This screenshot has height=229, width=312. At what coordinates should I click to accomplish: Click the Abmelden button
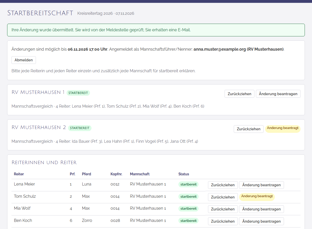[24, 60]
